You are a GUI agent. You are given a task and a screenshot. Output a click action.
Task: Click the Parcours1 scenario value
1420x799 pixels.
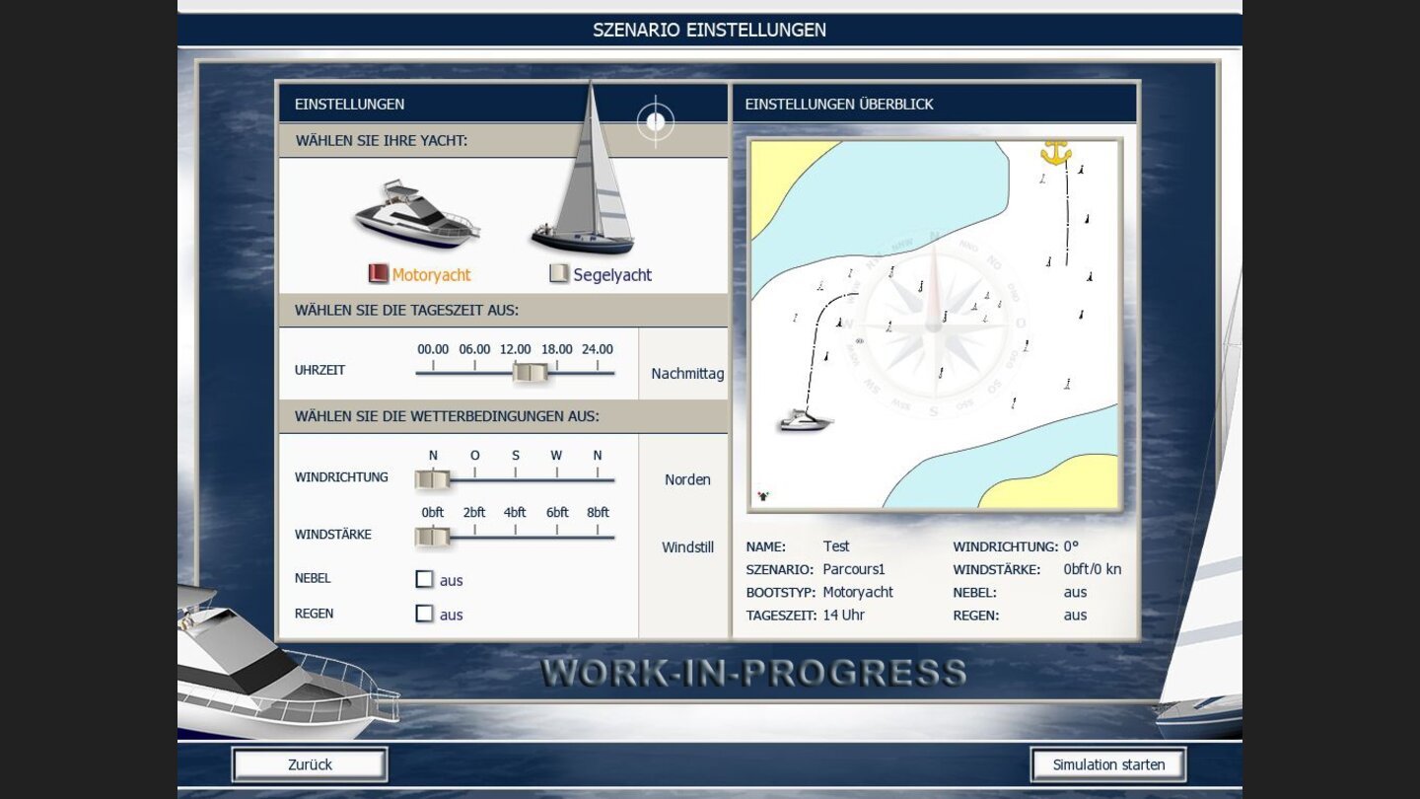tap(854, 569)
